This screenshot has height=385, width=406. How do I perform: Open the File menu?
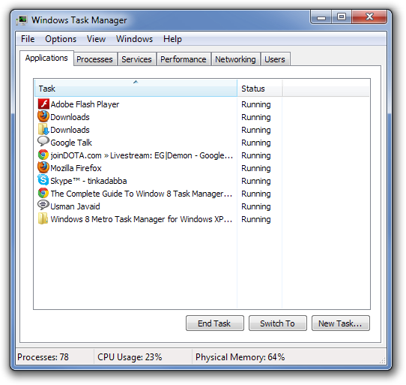click(x=28, y=39)
